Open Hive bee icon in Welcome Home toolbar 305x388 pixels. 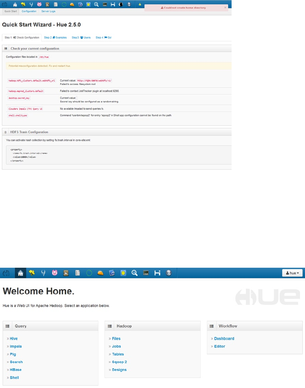pyautogui.click(x=32, y=273)
